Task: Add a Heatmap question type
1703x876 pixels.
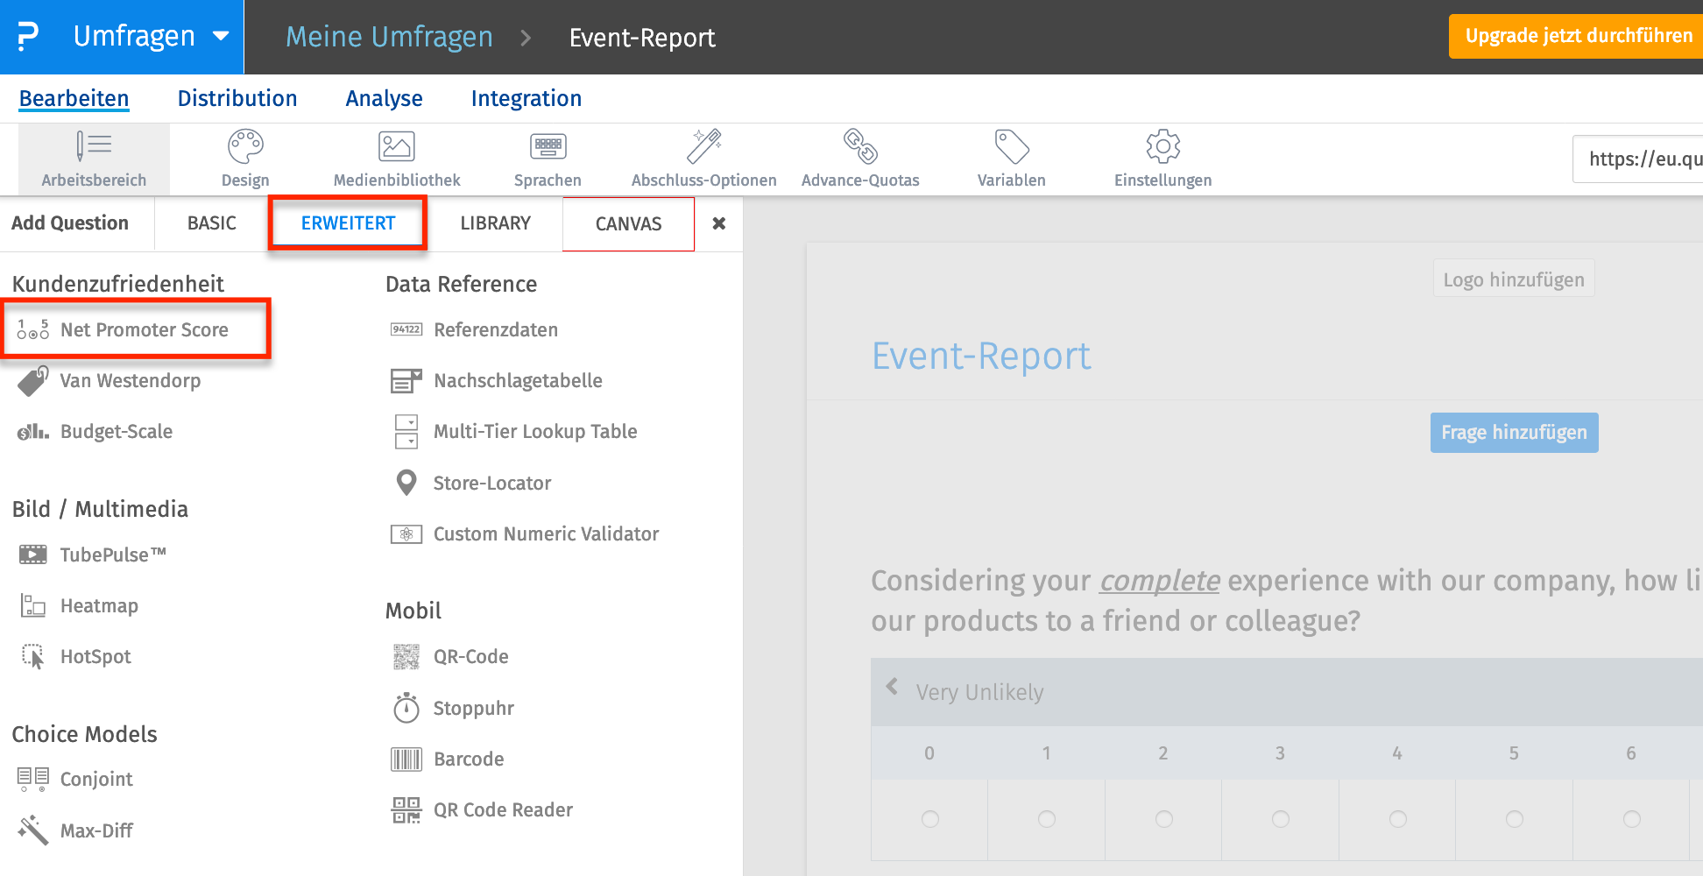Action: 98,605
